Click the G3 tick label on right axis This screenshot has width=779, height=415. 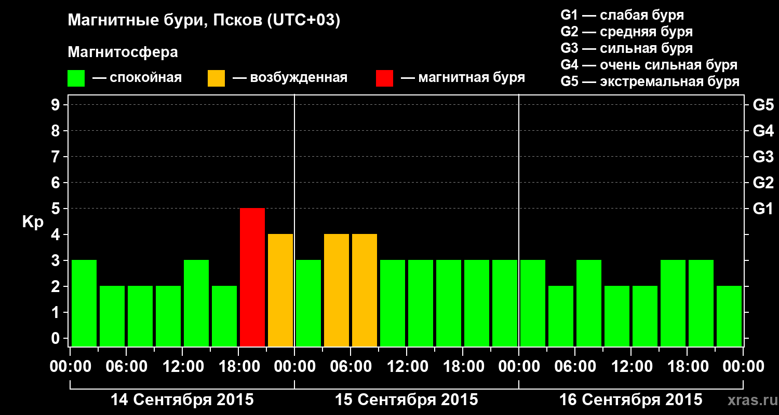763,157
